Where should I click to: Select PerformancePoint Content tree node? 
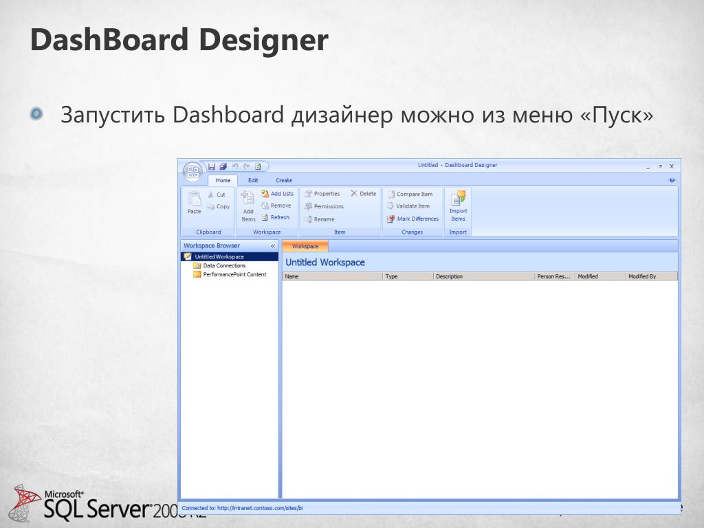coord(230,275)
